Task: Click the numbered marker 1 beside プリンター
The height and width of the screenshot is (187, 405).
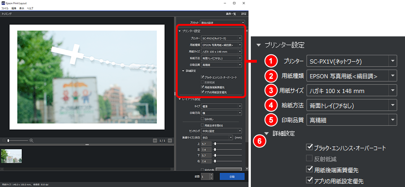Action: 272,61
